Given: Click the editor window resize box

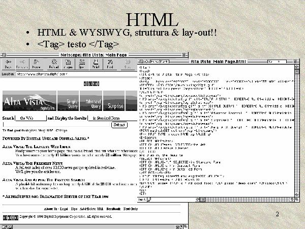Looking at the screenshot, I should (297, 199).
